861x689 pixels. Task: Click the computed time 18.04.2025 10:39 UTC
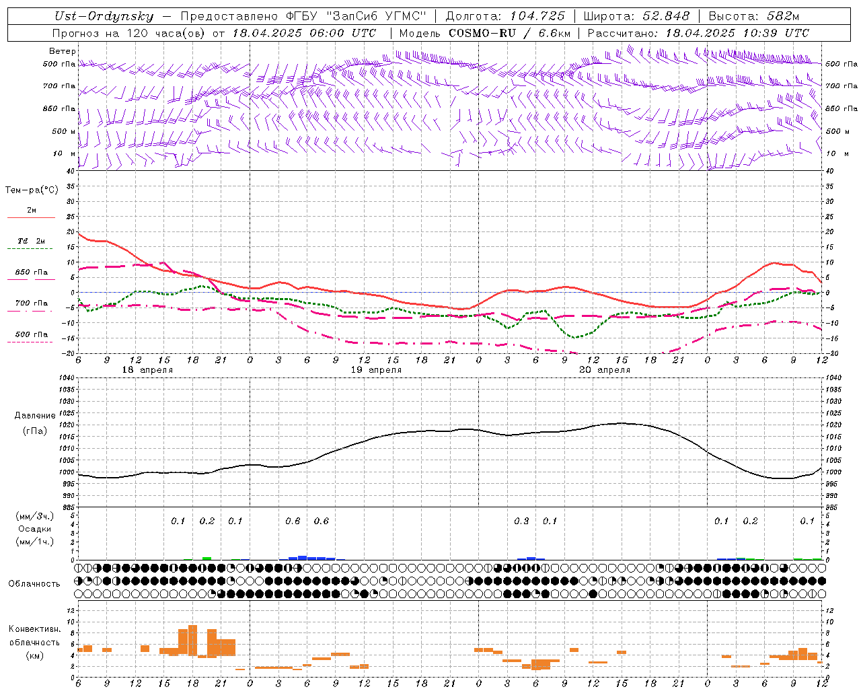pyautogui.click(x=737, y=33)
